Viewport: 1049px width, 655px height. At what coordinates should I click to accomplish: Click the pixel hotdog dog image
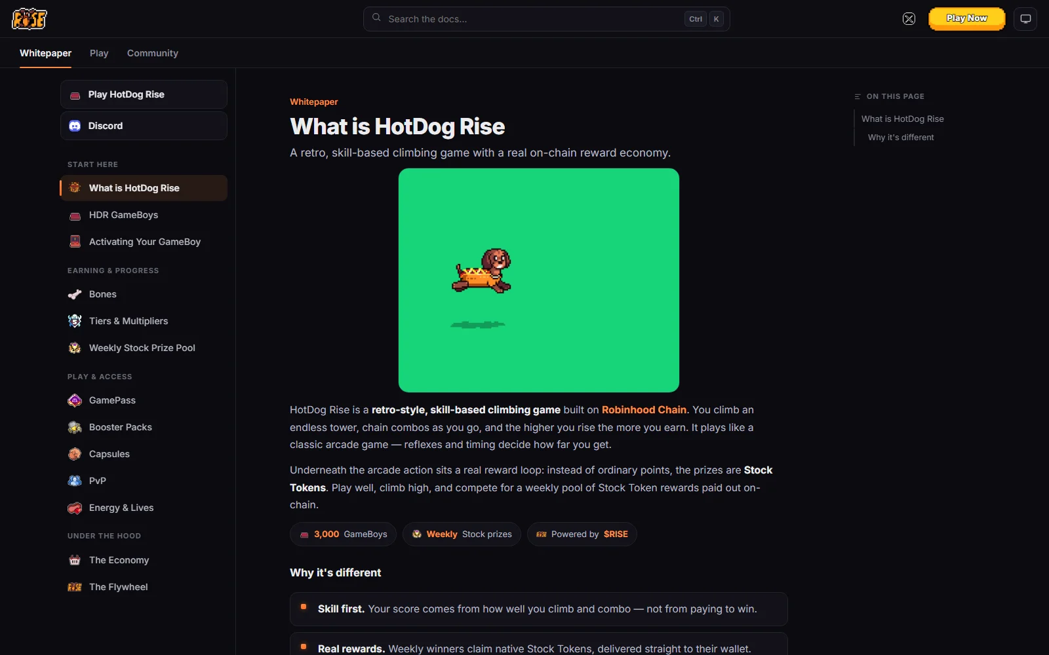pos(538,280)
